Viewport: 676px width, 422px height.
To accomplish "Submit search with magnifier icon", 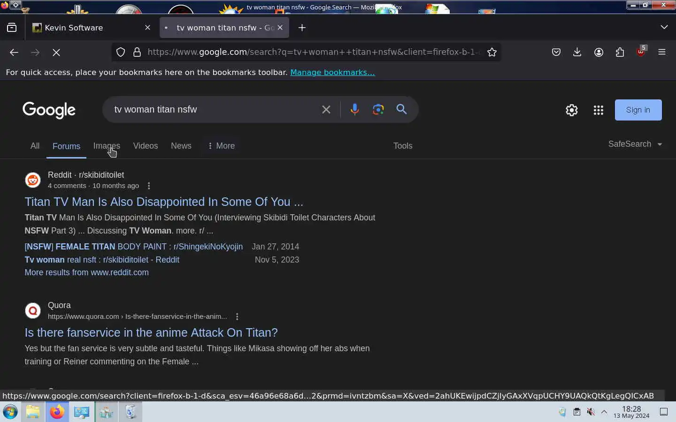I will 401,109.
